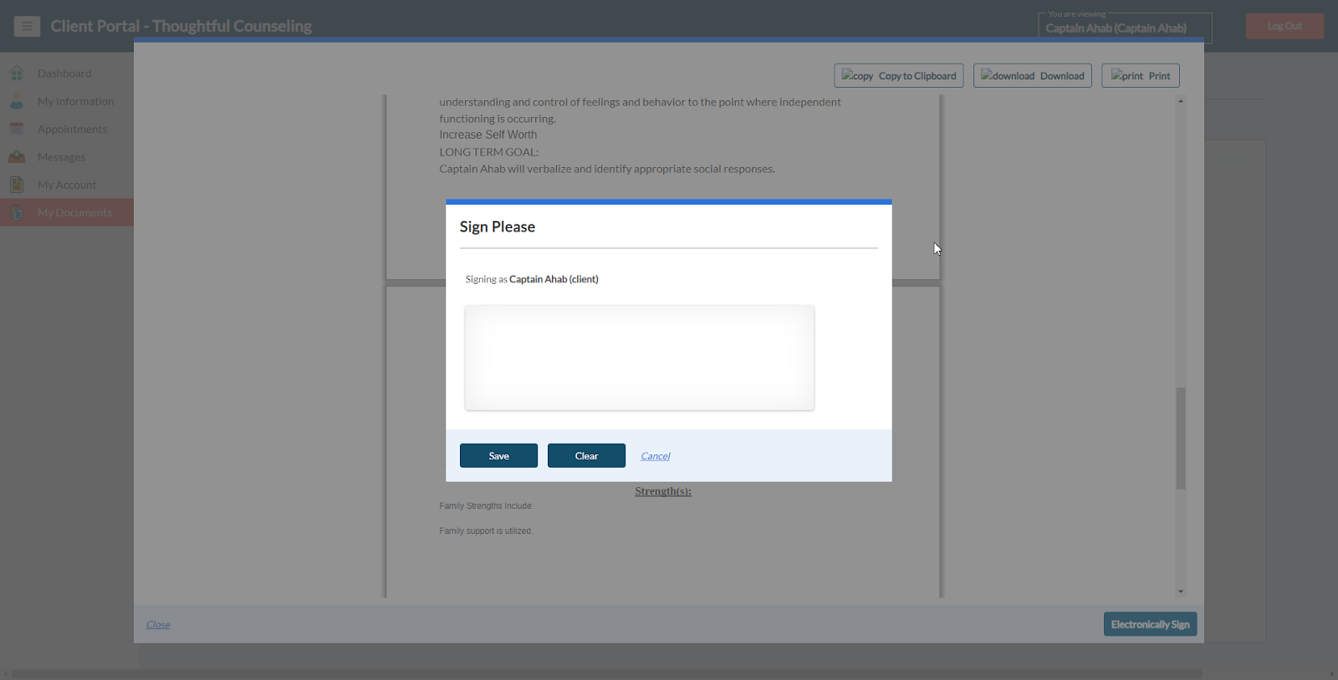Click the print icon in Print button

tap(1127, 75)
